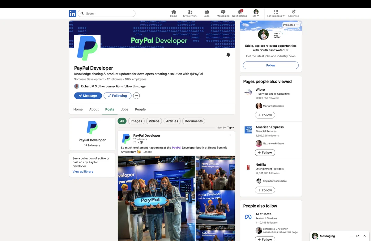
Task: Select the Posts tab
Action: coord(110,109)
